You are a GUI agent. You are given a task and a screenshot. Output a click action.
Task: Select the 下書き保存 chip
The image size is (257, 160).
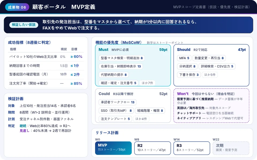[189, 75]
